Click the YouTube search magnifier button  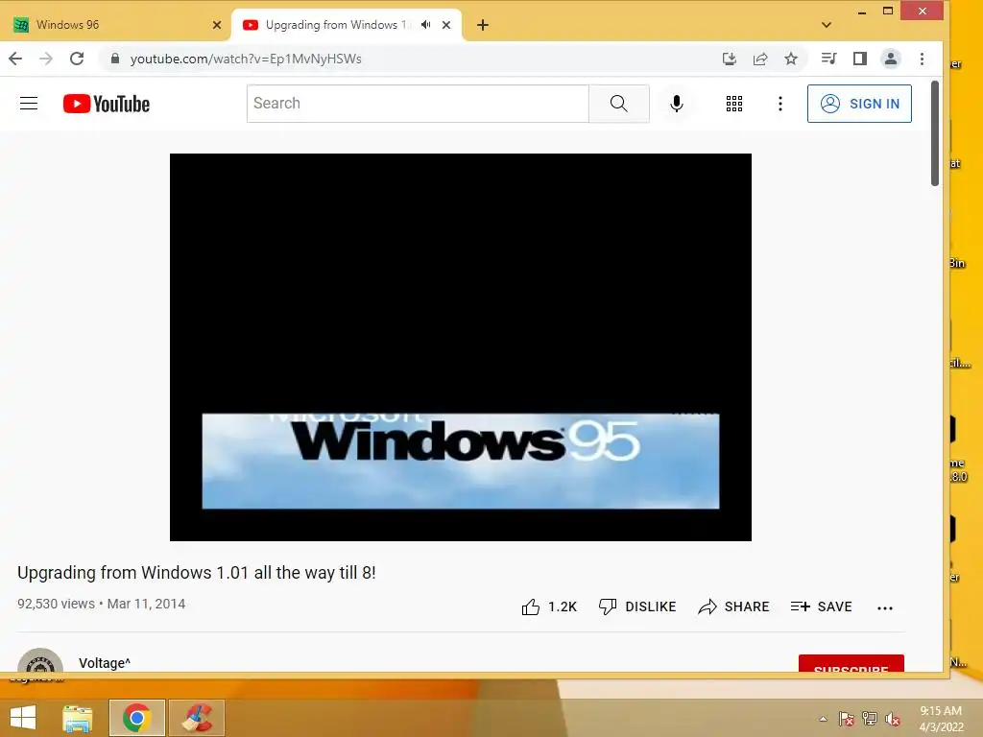click(619, 104)
